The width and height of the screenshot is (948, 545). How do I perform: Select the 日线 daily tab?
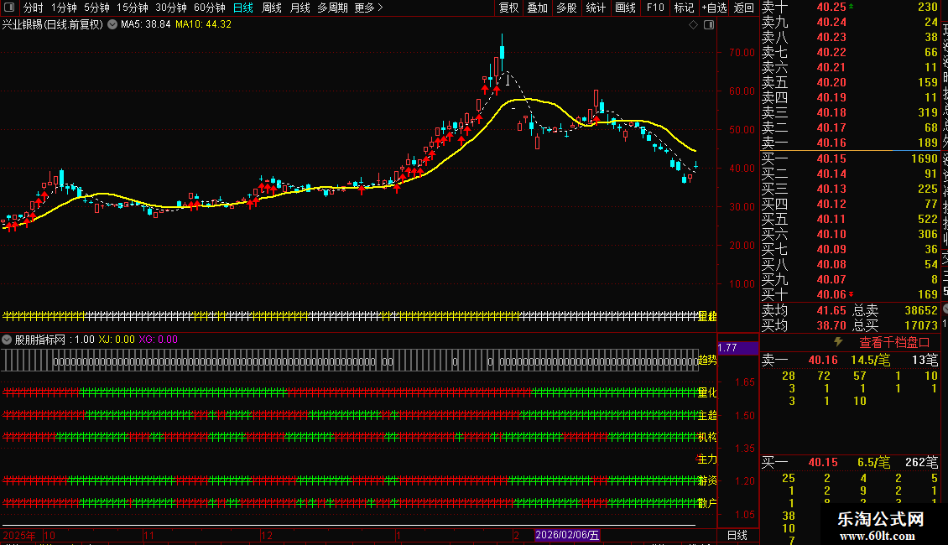point(243,8)
